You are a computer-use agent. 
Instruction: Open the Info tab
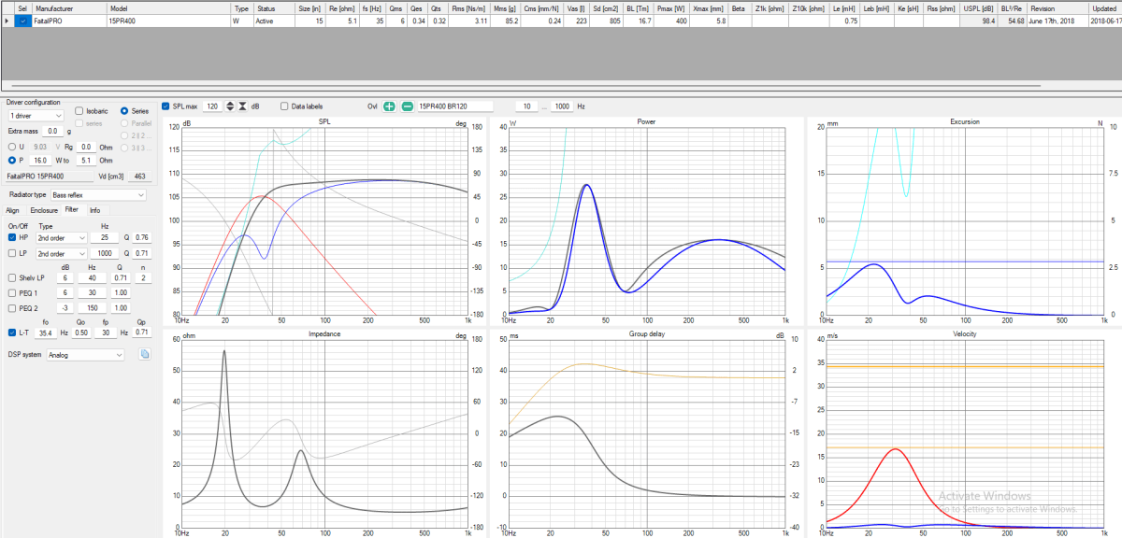[x=94, y=210]
